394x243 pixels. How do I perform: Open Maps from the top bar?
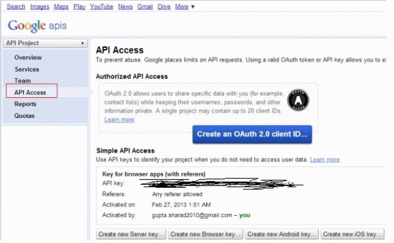click(x=61, y=7)
